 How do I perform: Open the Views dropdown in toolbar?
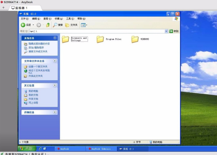84,25
